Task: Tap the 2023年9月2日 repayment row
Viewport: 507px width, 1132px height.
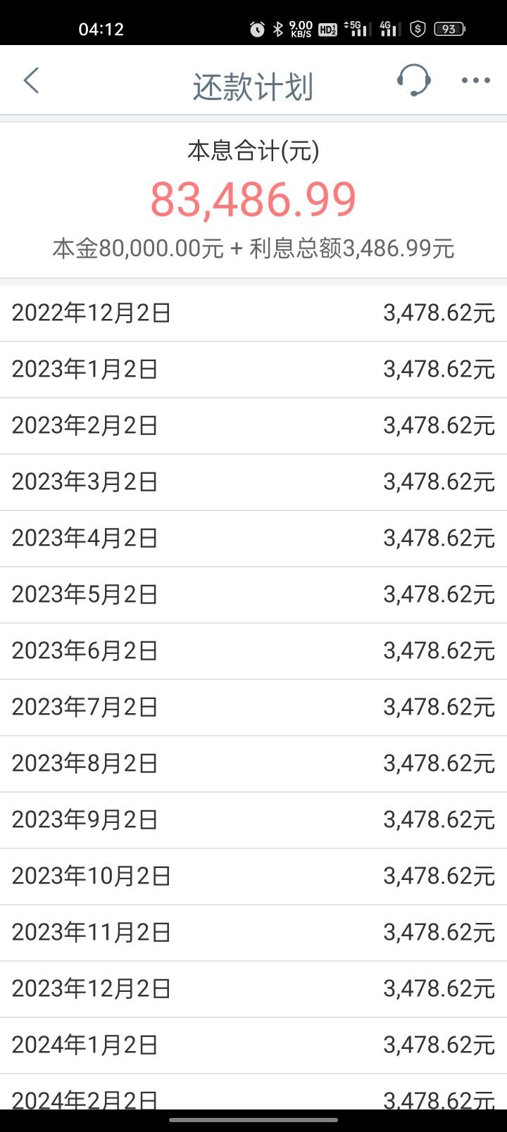Action: point(254,820)
